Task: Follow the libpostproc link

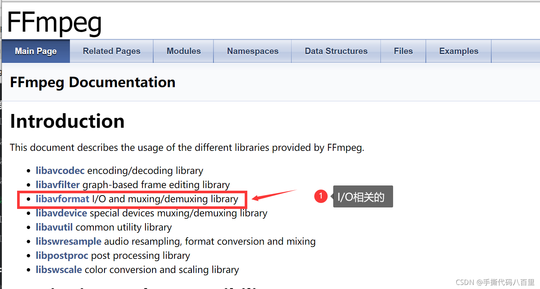Action: [x=62, y=255]
